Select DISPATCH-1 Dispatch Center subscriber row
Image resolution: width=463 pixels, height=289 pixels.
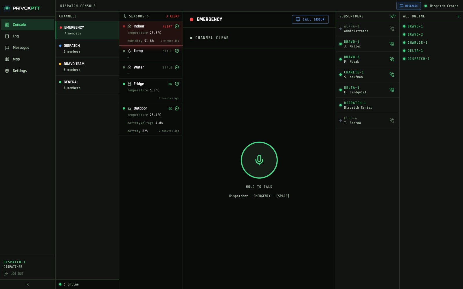point(368,105)
